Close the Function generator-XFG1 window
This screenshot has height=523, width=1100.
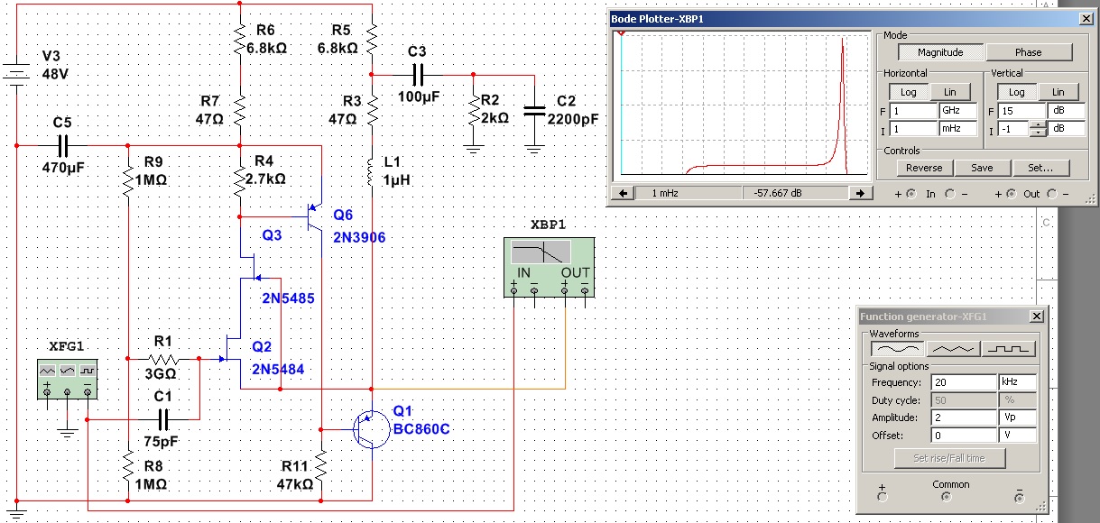tap(1036, 317)
